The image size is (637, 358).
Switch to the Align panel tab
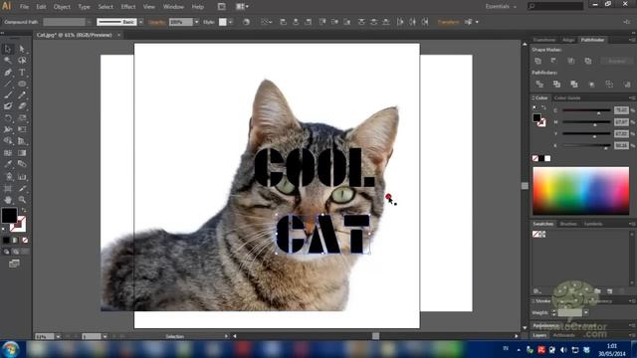coord(568,40)
